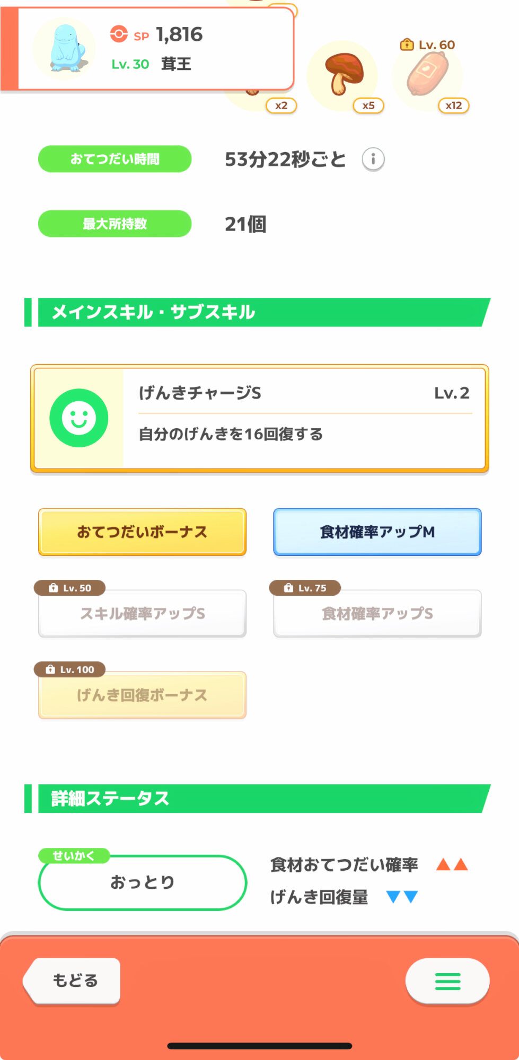Tap locked げんき回復ボーナス sub skill

(142, 696)
